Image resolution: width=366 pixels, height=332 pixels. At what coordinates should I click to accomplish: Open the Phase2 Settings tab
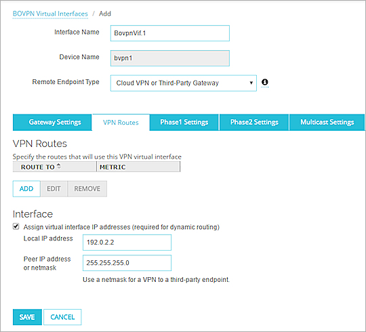(254, 122)
